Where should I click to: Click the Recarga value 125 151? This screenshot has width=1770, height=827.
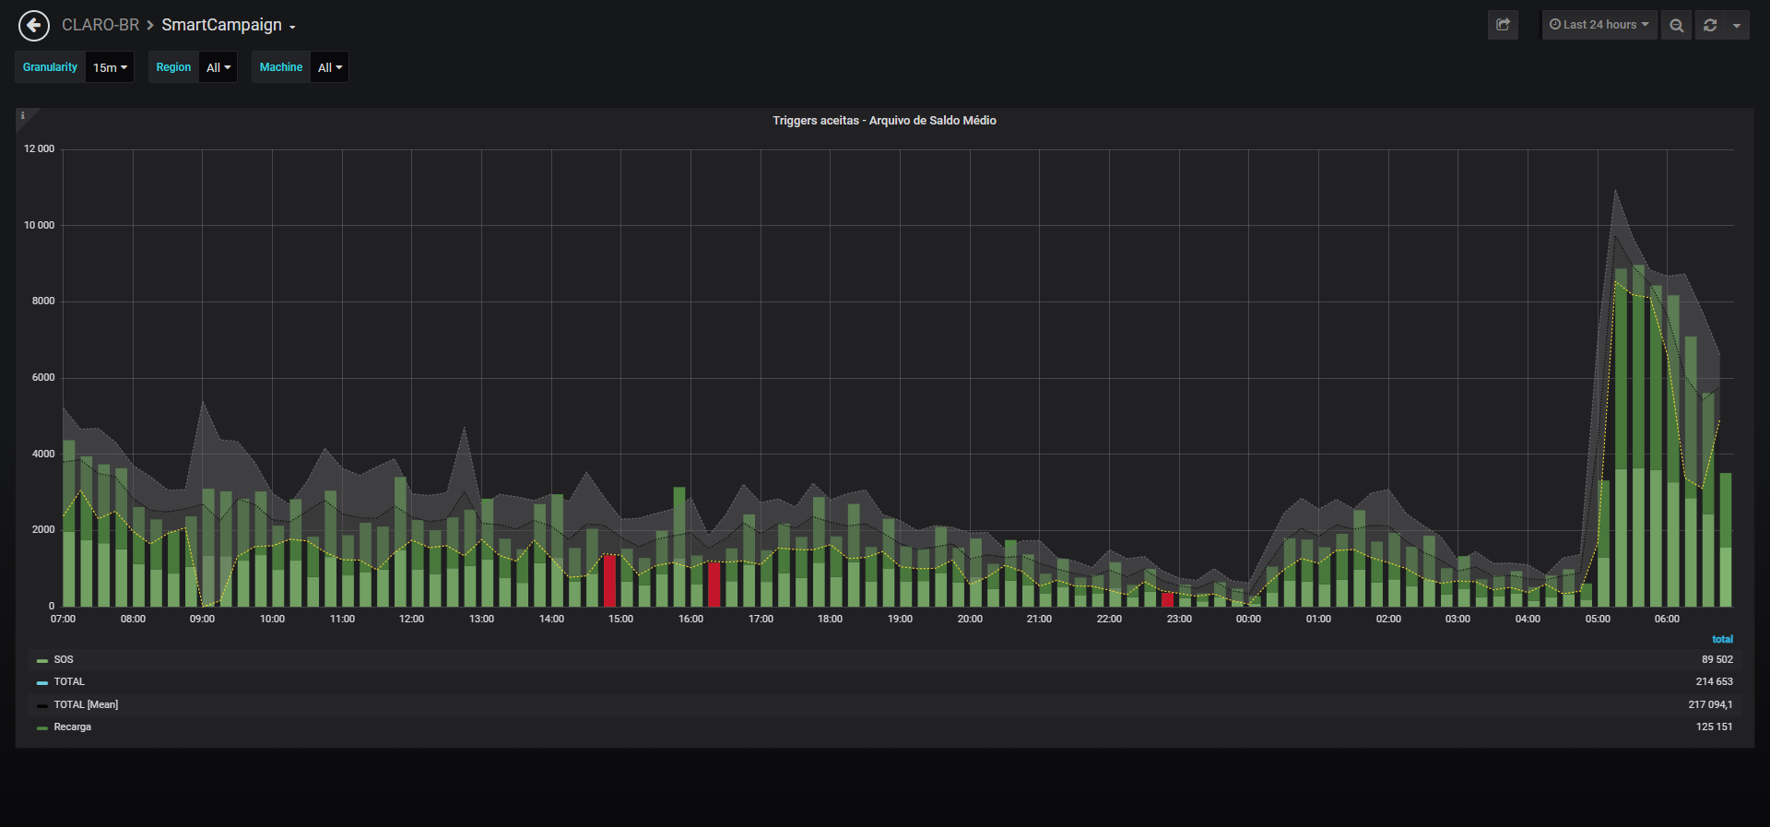1714,727
